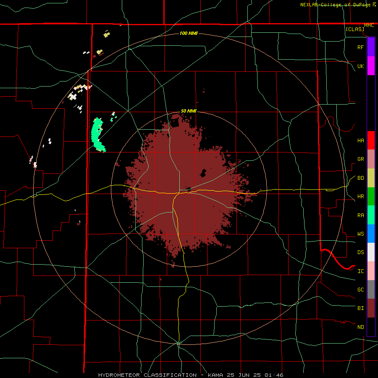Click the magenta UK legend swatch
The width and height of the screenshot is (378, 378).
click(x=371, y=66)
